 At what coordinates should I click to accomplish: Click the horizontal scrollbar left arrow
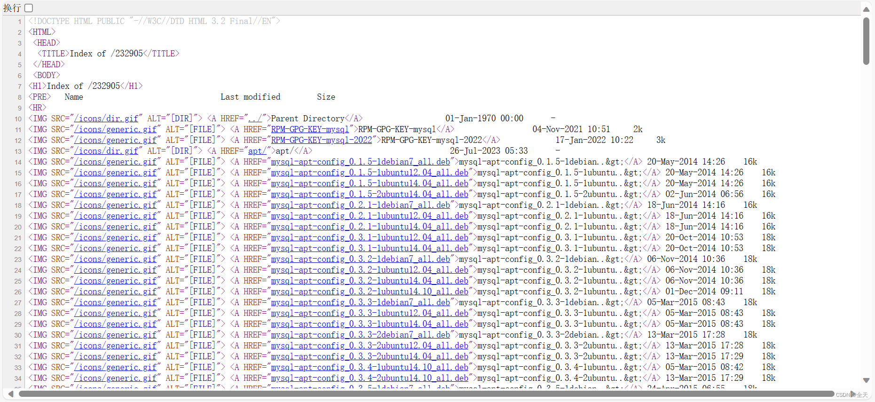coord(11,394)
